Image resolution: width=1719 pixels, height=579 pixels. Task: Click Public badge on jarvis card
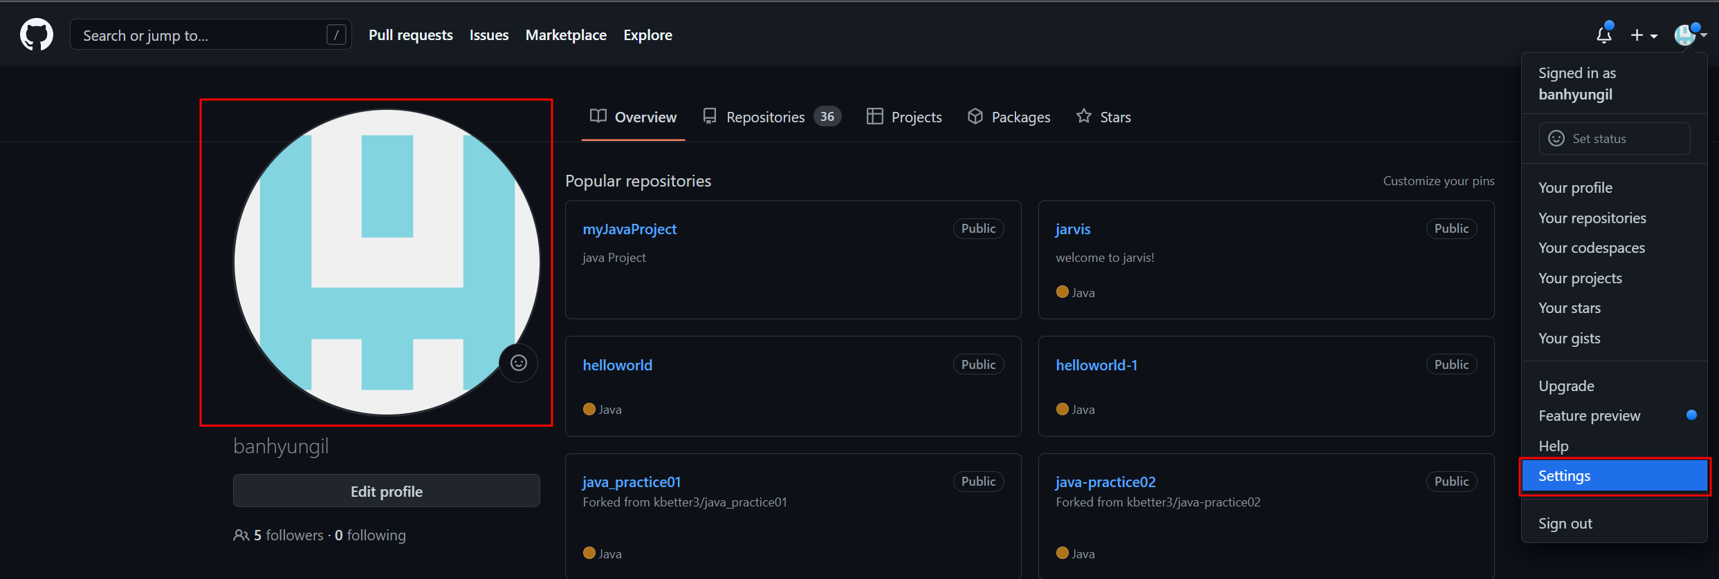coord(1451,229)
